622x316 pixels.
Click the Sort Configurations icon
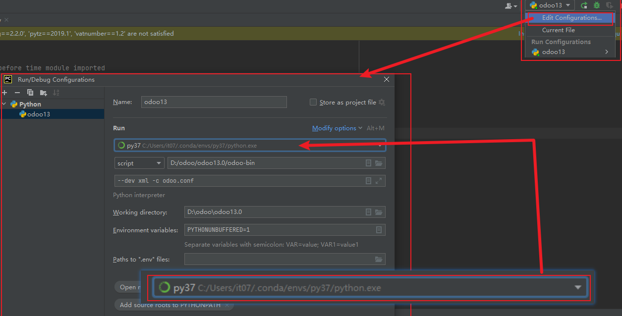click(56, 93)
